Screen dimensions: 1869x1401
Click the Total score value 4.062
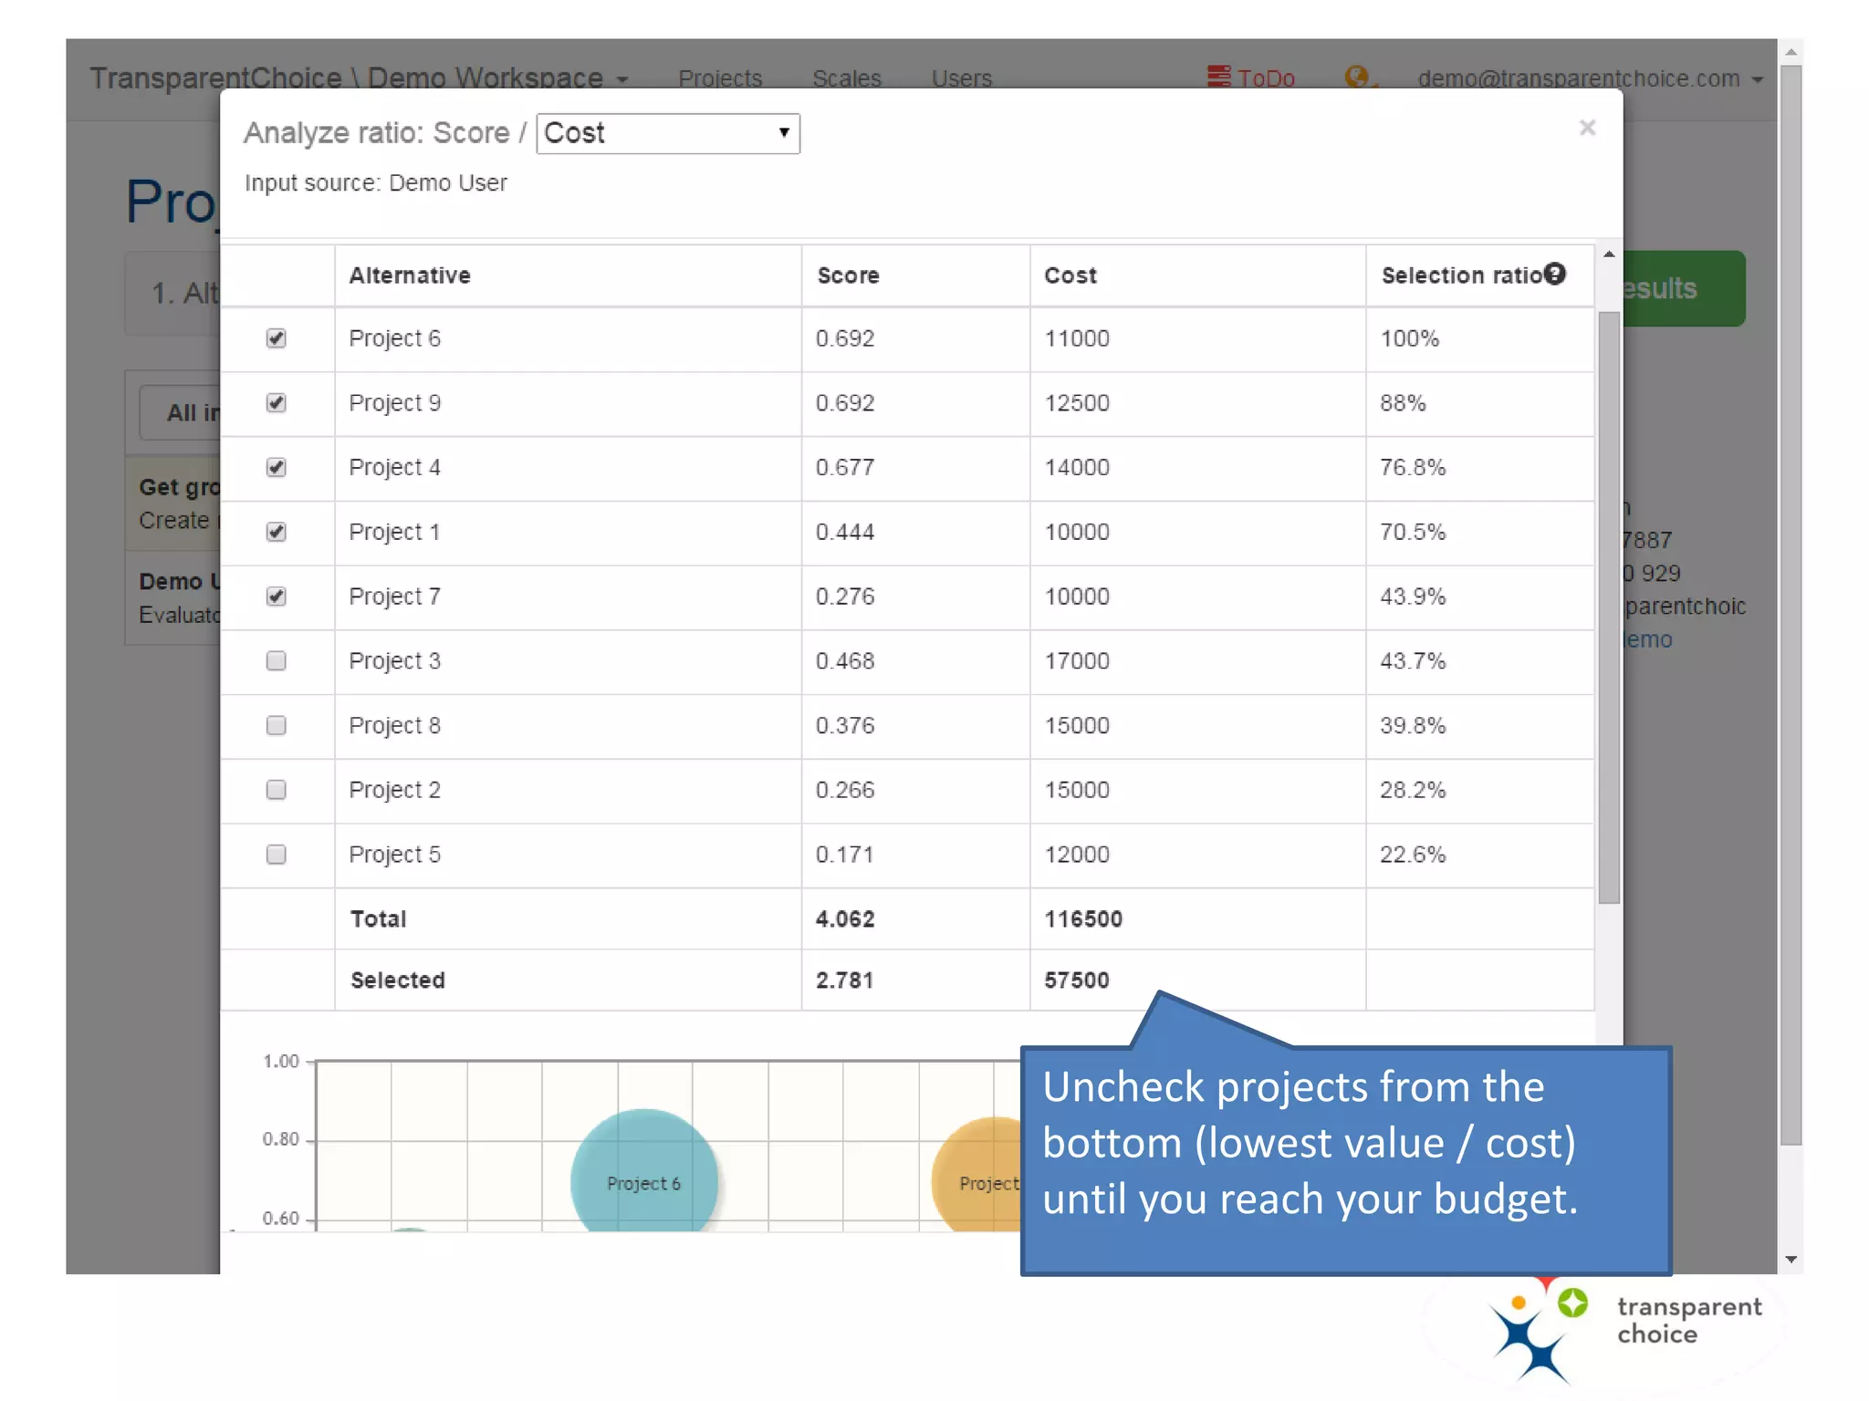click(845, 919)
